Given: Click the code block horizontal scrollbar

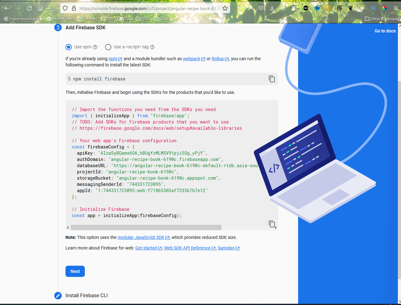Looking at the screenshot, I should click(146, 227).
